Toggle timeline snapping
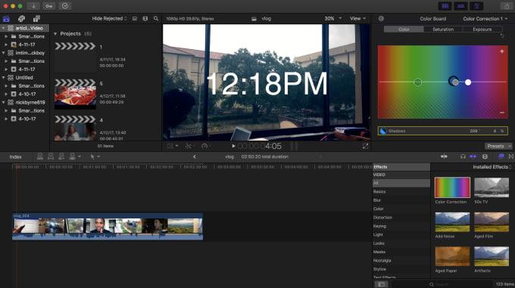Image resolution: width=515 pixels, height=288 pixels. point(473,156)
